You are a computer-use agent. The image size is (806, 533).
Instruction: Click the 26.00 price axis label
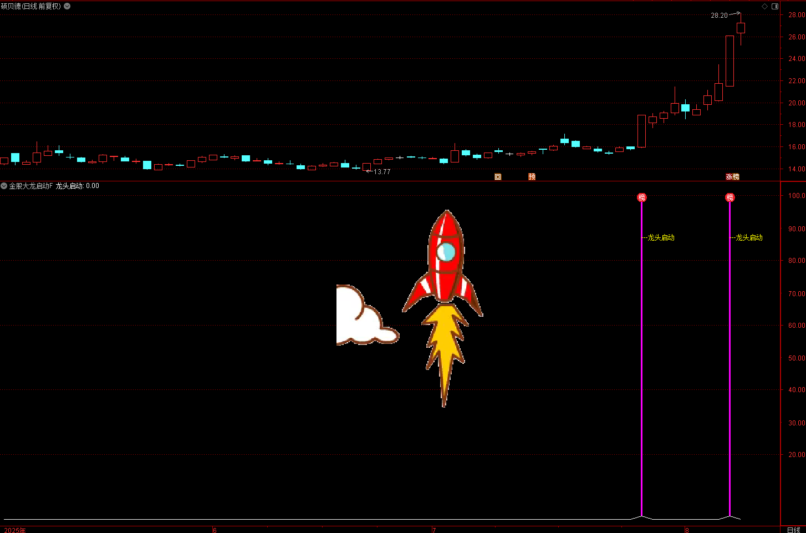(x=797, y=37)
